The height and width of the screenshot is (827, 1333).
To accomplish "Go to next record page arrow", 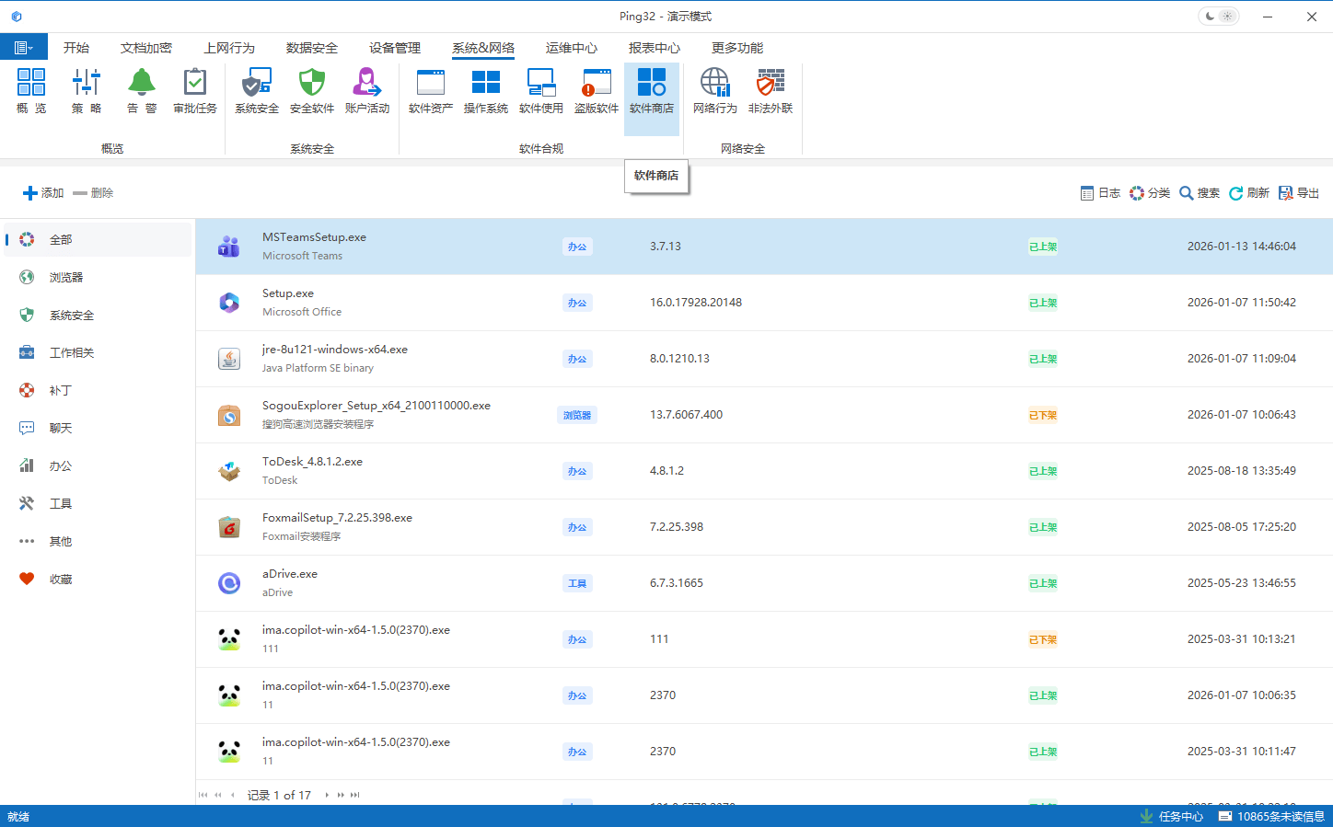I will [327, 795].
